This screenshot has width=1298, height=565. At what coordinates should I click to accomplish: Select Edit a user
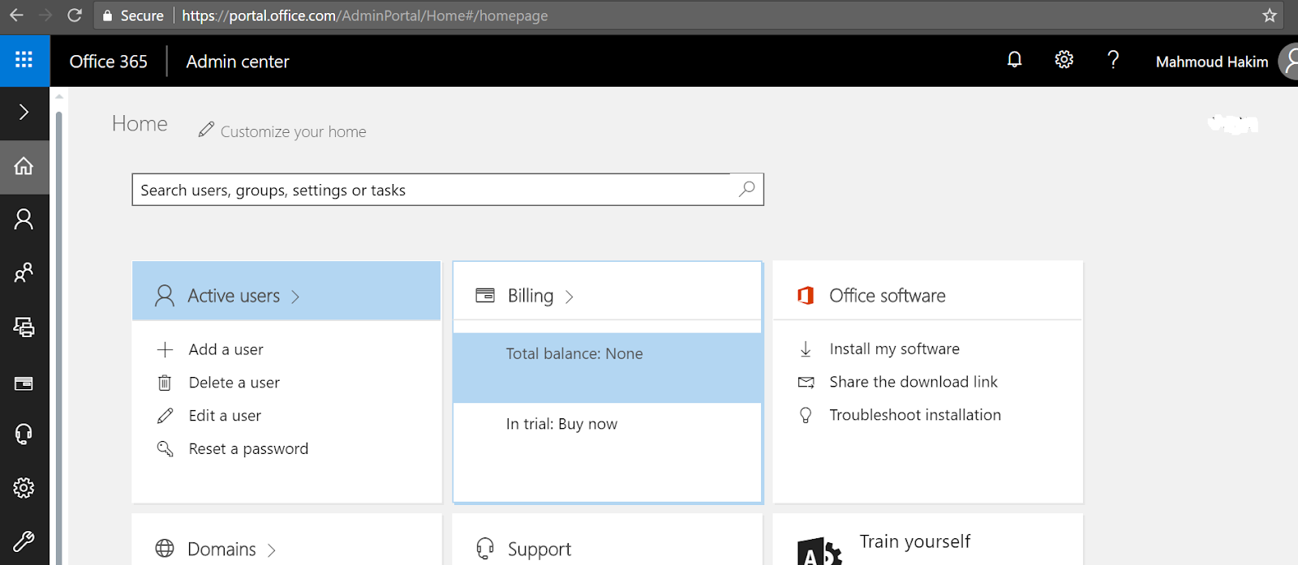coord(225,416)
